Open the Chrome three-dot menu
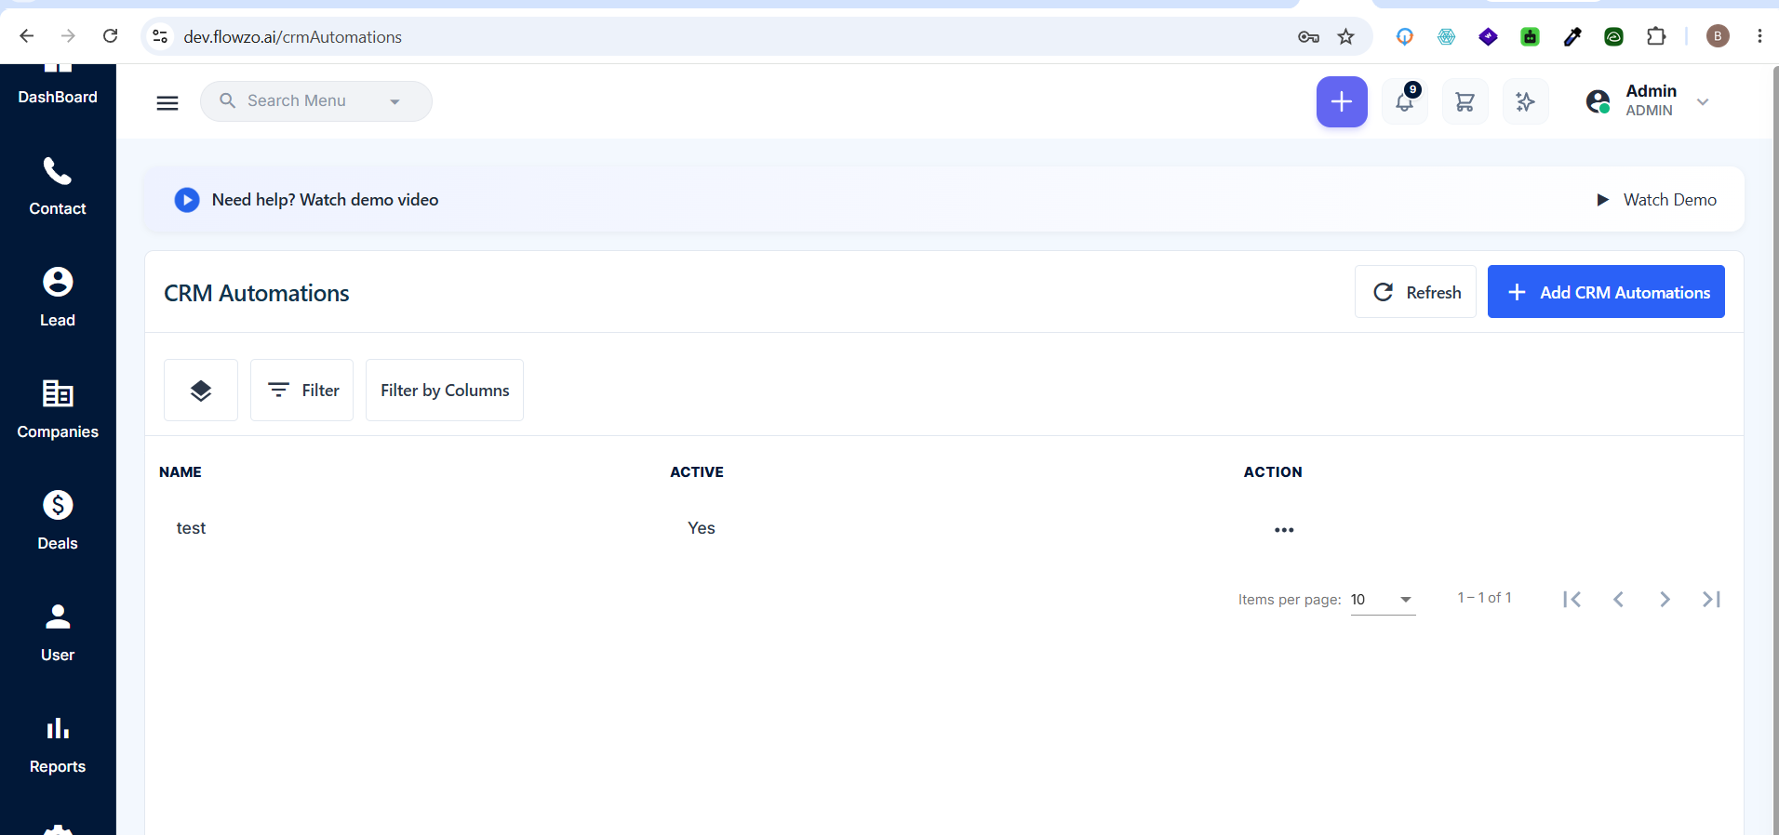Viewport: 1779px width, 835px height. [1759, 36]
